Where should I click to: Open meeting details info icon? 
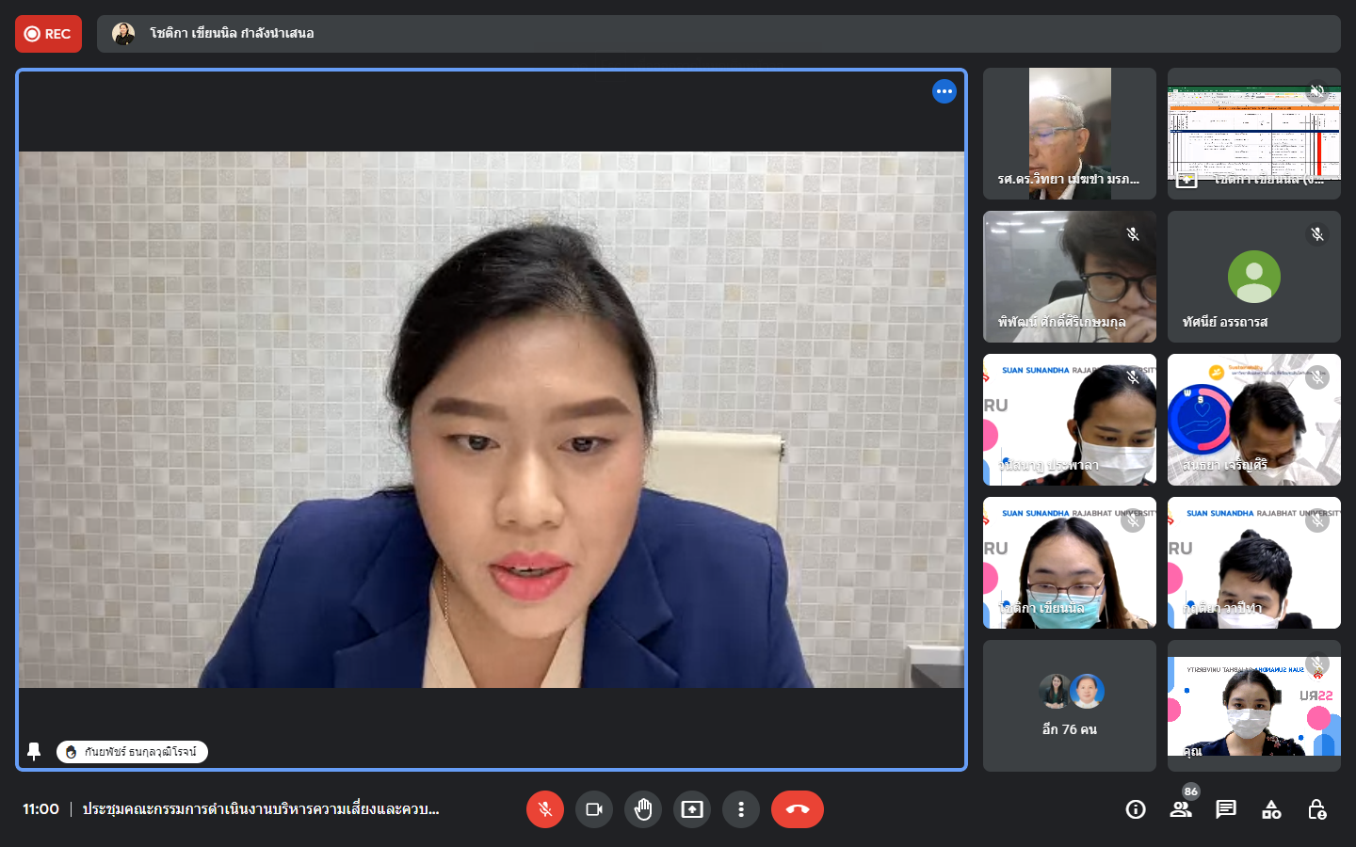[1136, 809]
